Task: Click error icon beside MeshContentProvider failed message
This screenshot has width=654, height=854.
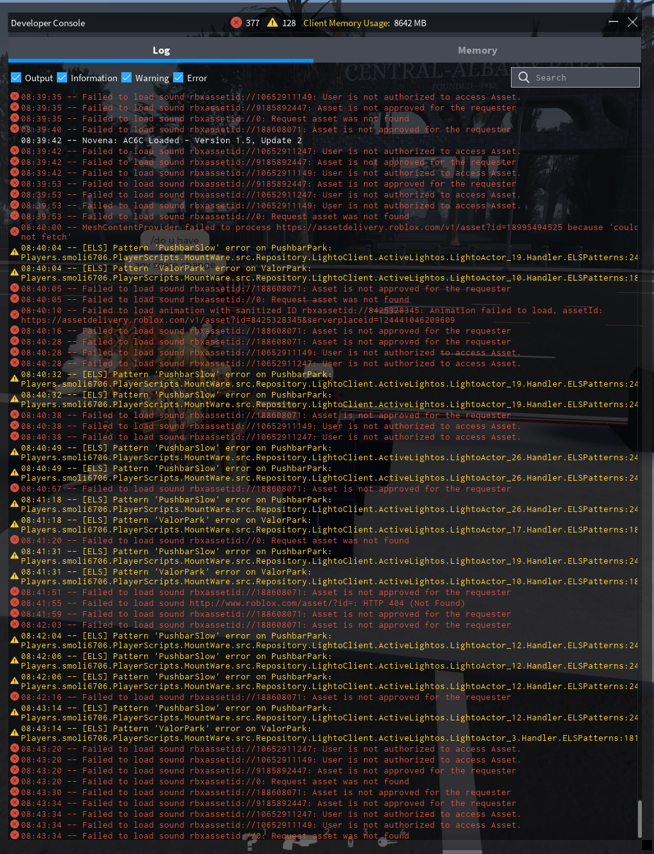Action: coord(15,232)
